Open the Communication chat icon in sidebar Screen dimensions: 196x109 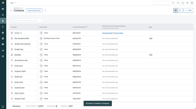click(3, 44)
